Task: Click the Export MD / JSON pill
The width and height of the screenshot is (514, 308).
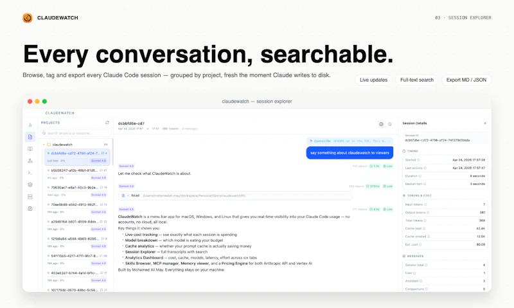Action: click(466, 80)
